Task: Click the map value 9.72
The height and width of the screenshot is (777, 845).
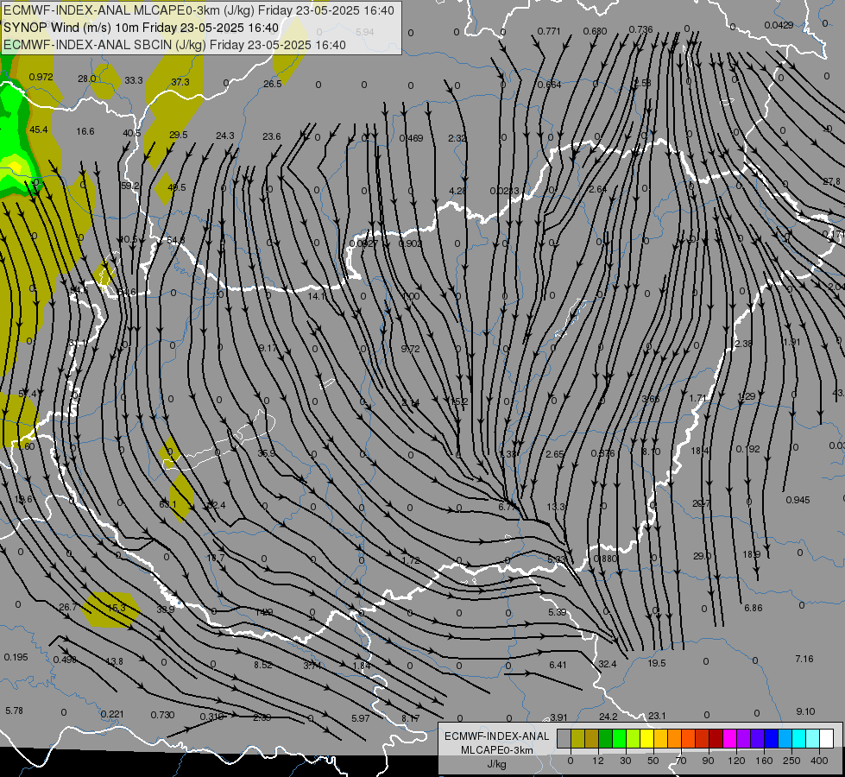Action: pyautogui.click(x=411, y=349)
